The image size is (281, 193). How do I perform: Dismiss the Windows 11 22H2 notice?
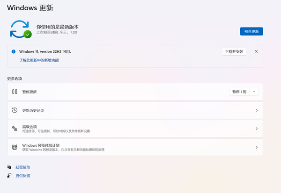click(x=256, y=51)
